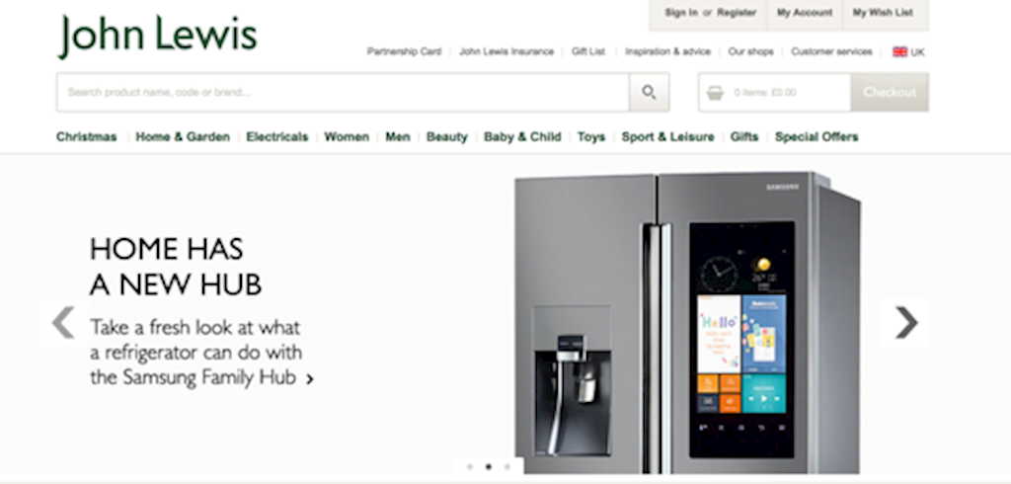The height and width of the screenshot is (484, 1011).
Task: Click the product search input field
Action: (x=343, y=92)
